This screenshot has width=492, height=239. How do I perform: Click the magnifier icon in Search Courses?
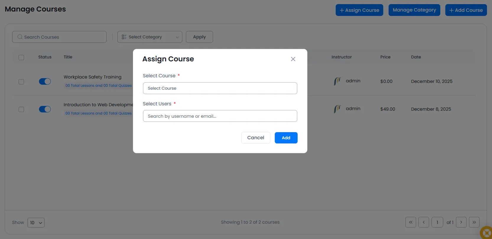[20, 37]
